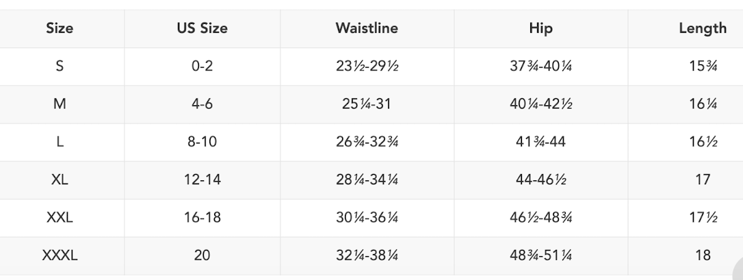The width and height of the screenshot is (743, 280).
Task: Select the XXXL size row label
Action: pos(60,256)
